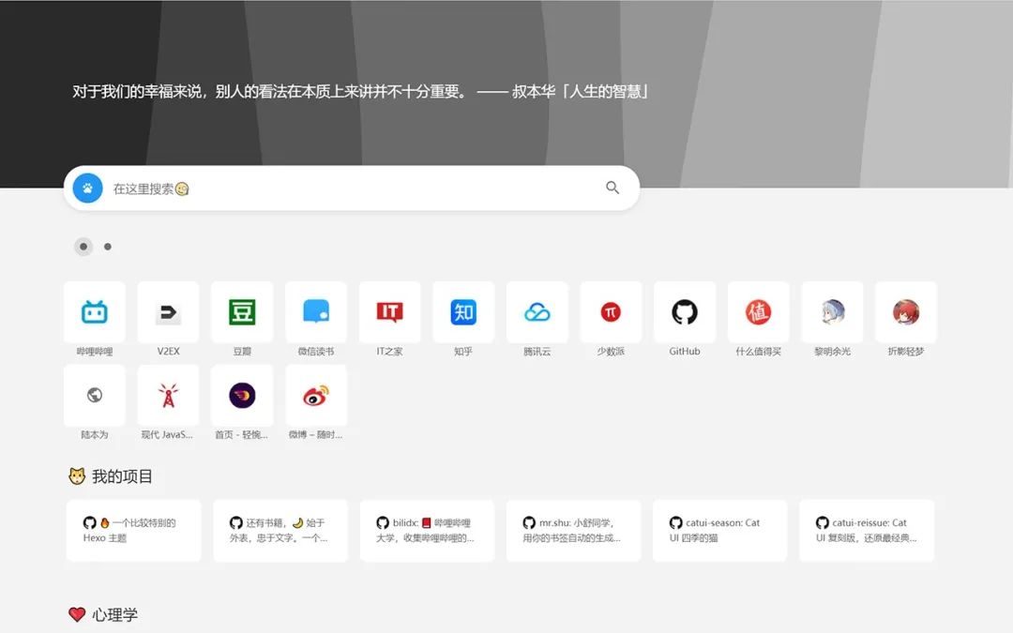Open the 首页 - 轻惋... shortcut
This screenshot has height=633, width=1013.
click(242, 395)
